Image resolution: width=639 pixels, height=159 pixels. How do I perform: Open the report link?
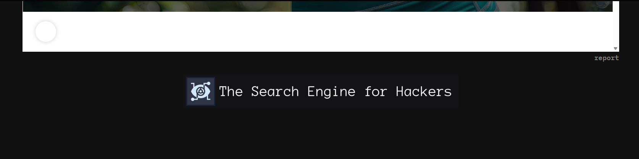[606, 58]
